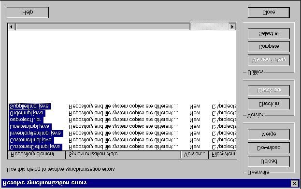This screenshot has width=301, height=189.
Task: Click synchronization state text of oeproject1.jpr row
Action: click(x=123, y=120)
